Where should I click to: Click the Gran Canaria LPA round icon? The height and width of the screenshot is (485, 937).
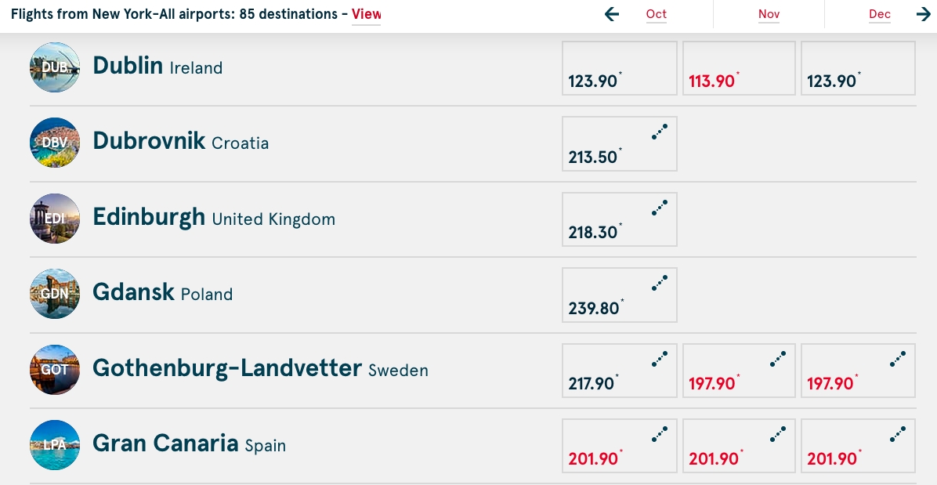point(55,444)
